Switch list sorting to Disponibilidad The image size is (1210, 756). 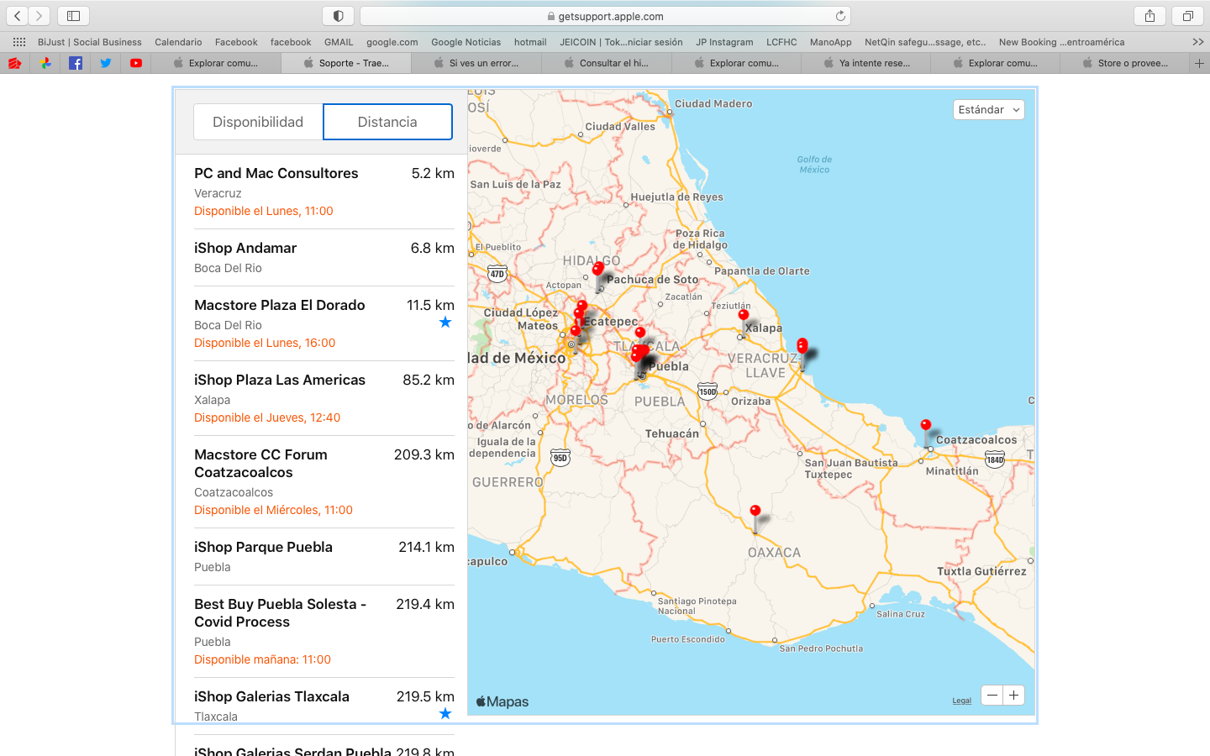pos(258,122)
